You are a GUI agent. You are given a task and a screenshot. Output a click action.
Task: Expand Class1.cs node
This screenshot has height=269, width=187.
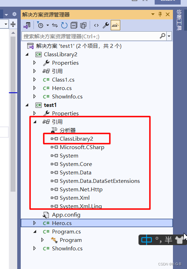click(x=34, y=79)
